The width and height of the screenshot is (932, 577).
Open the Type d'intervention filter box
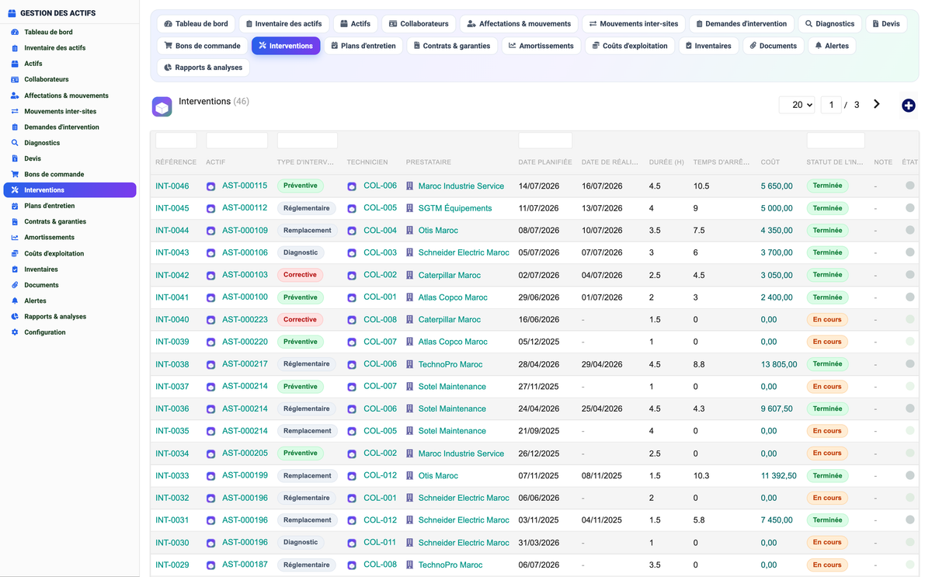click(x=308, y=141)
